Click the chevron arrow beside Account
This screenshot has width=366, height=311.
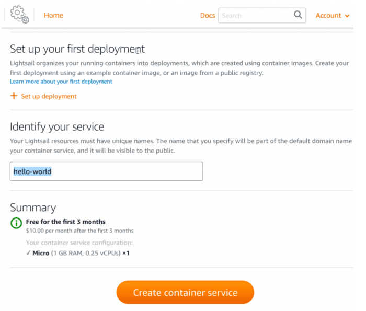347,16
